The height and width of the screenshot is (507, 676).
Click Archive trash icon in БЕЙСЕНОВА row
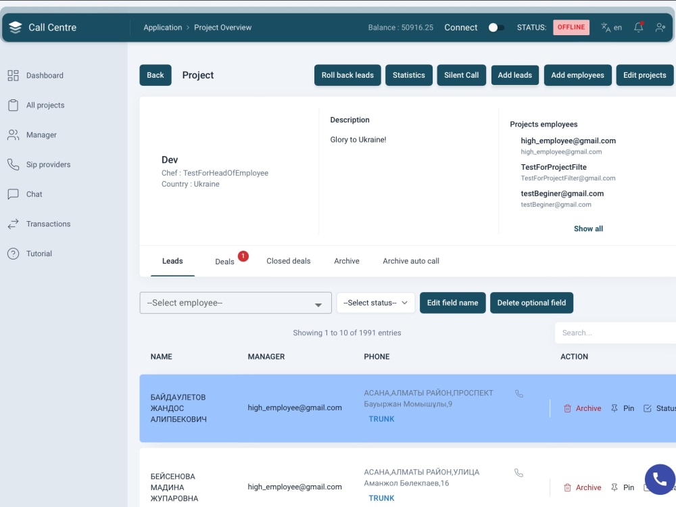point(567,487)
